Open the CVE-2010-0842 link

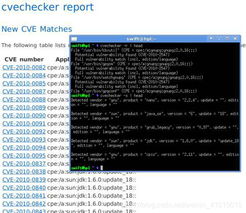pyautogui.click(x=24, y=204)
